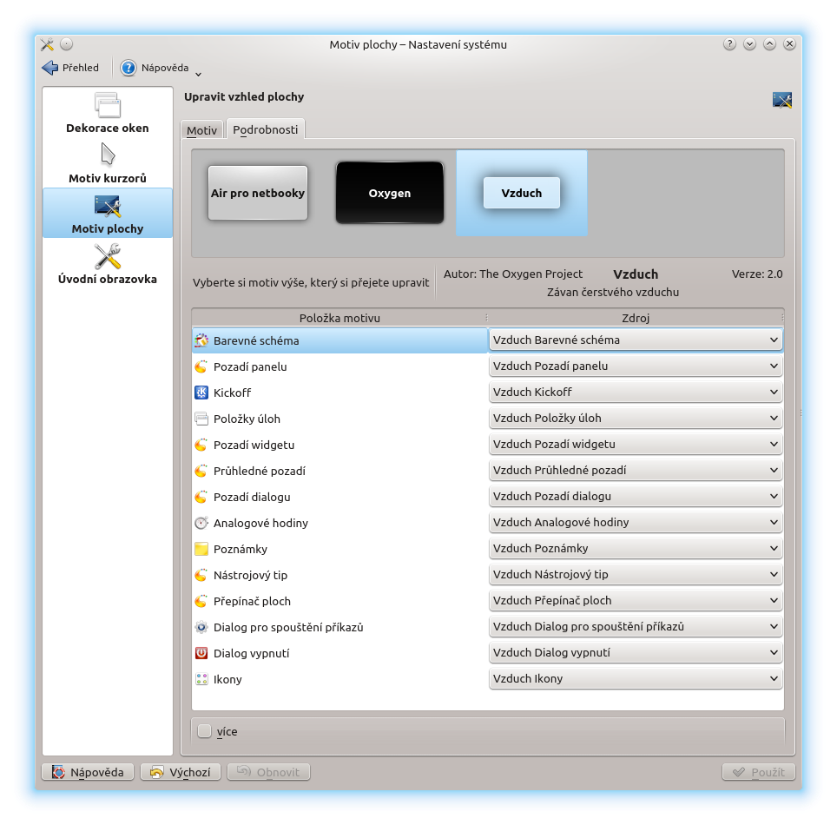The height and width of the screenshot is (825, 837).
Task: Click the Pozadí panelu row icon
Action: [201, 366]
